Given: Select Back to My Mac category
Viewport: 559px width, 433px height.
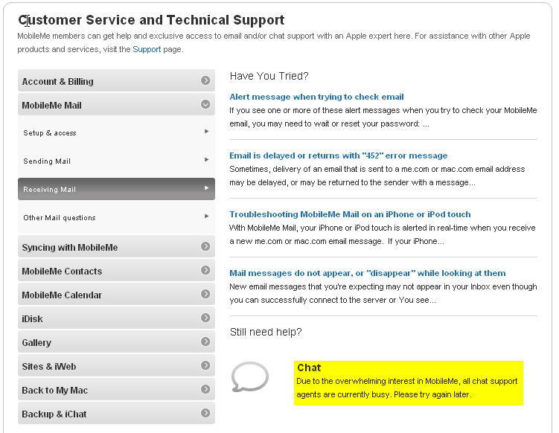Looking at the screenshot, I should [116, 390].
